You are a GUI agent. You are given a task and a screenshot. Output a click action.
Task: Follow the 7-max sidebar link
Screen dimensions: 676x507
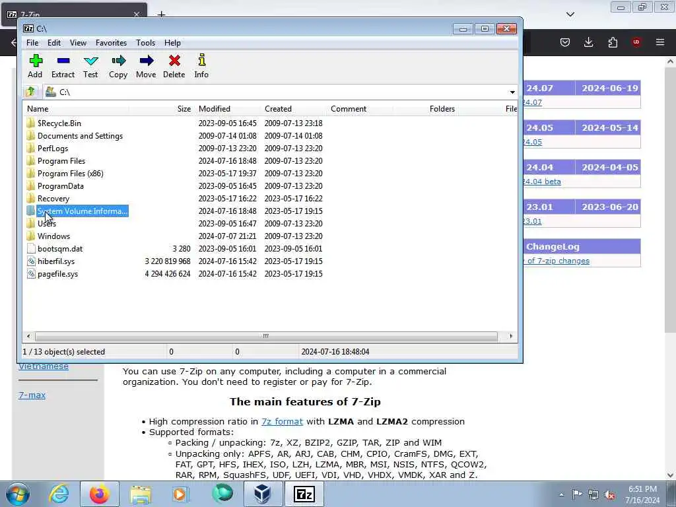[32, 395]
